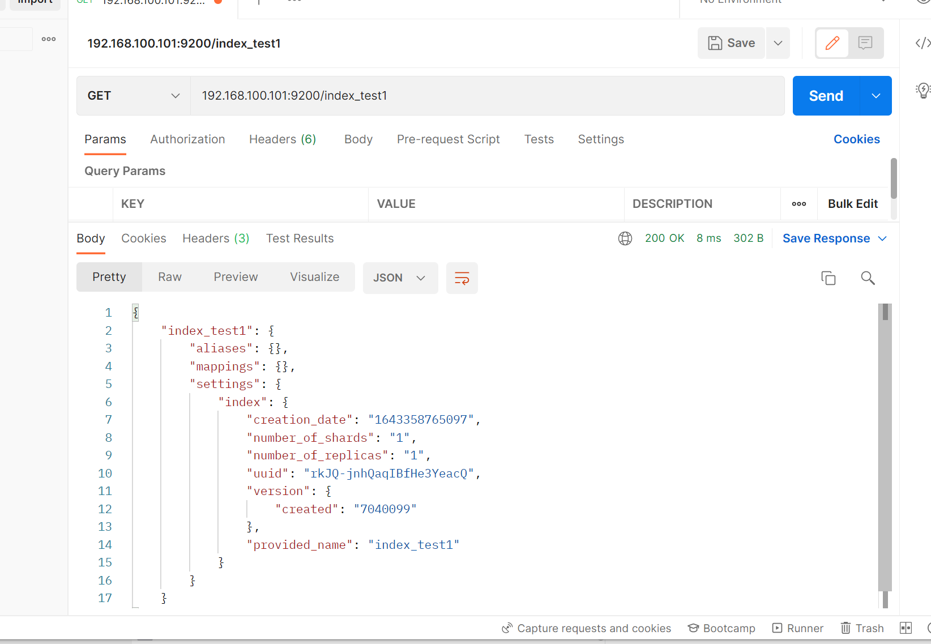Click the copy response icon
This screenshot has width=931, height=644.
tap(828, 278)
